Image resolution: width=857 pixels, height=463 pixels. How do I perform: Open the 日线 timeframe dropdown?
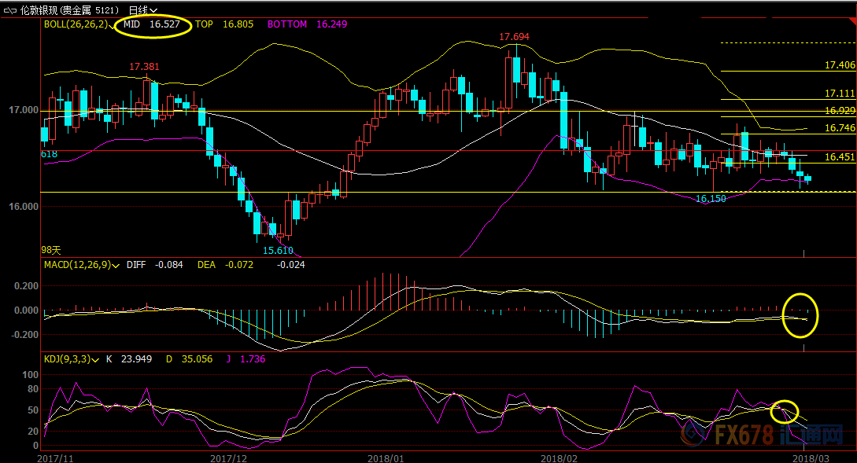[142, 10]
